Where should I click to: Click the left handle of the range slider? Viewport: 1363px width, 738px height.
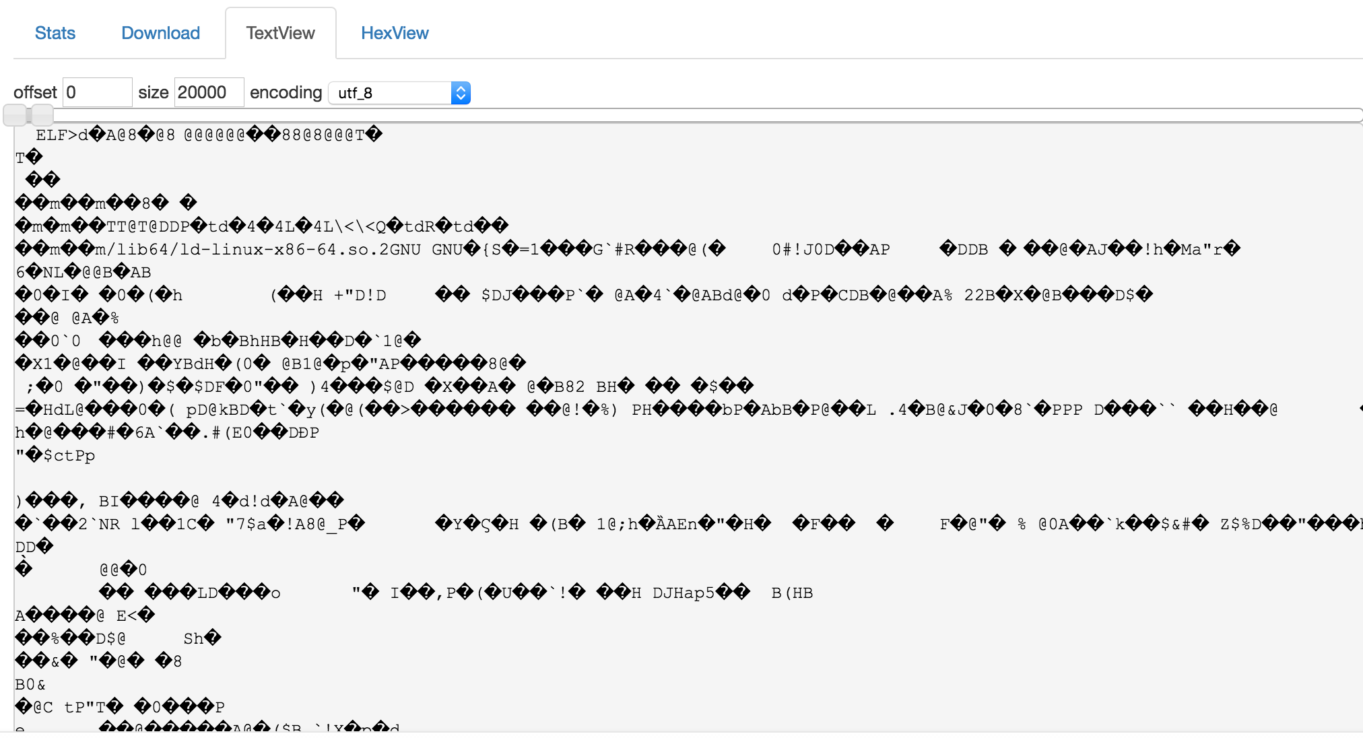pos(15,115)
